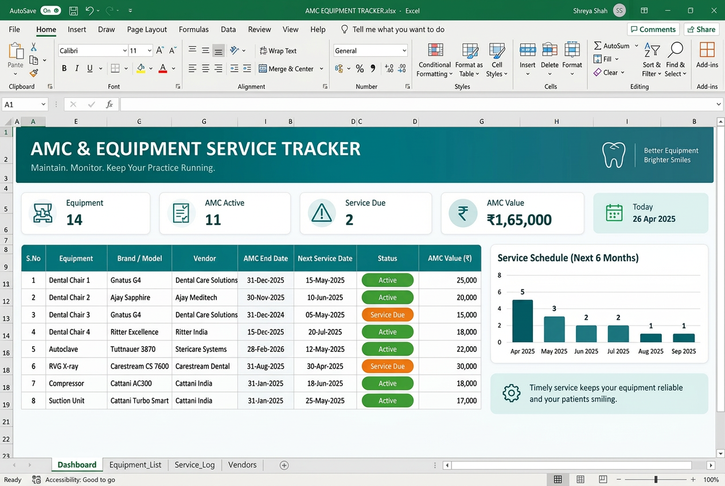
Task: Click the Borders icon
Action: coord(115,69)
